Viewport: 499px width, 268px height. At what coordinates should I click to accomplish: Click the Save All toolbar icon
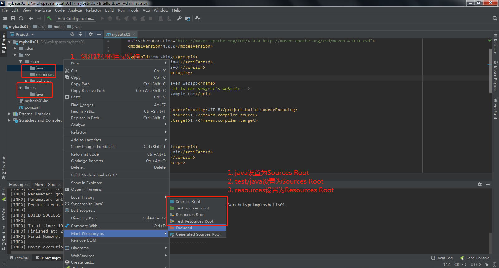[x=13, y=19]
